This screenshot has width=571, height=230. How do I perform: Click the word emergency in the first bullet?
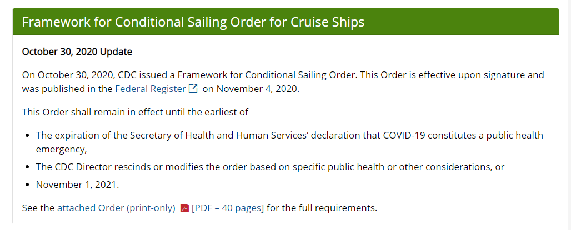point(61,150)
